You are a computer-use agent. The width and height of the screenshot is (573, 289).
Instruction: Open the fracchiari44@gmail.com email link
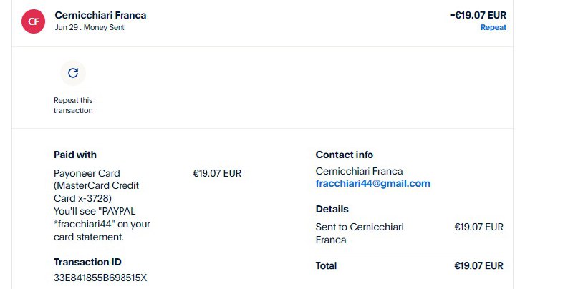point(372,183)
